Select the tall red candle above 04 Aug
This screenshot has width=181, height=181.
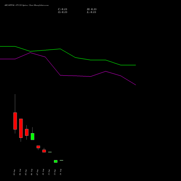21,128
